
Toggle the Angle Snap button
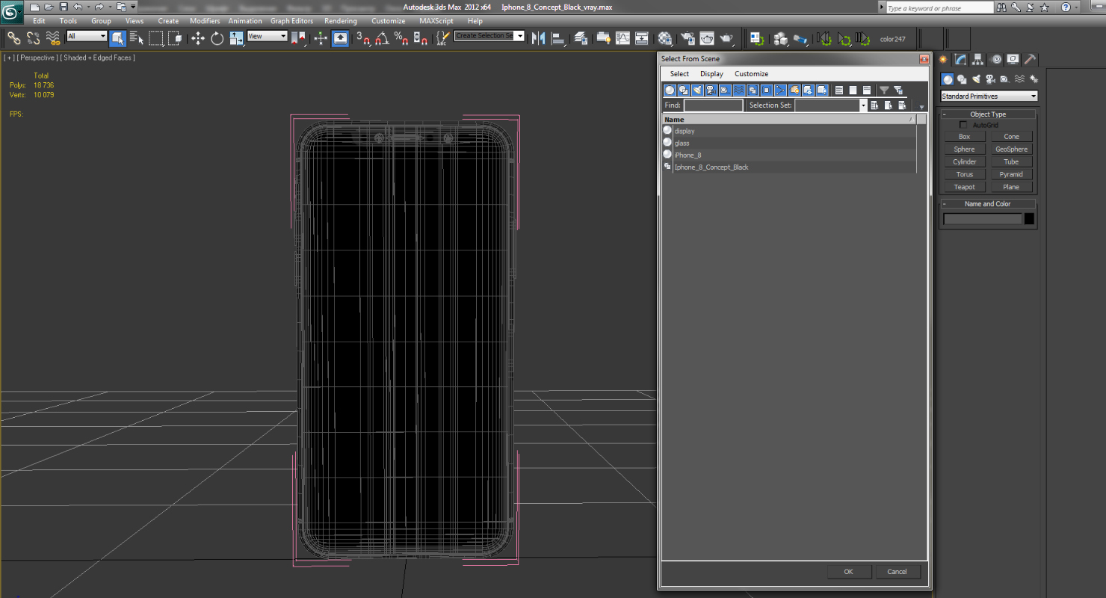click(x=382, y=38)
